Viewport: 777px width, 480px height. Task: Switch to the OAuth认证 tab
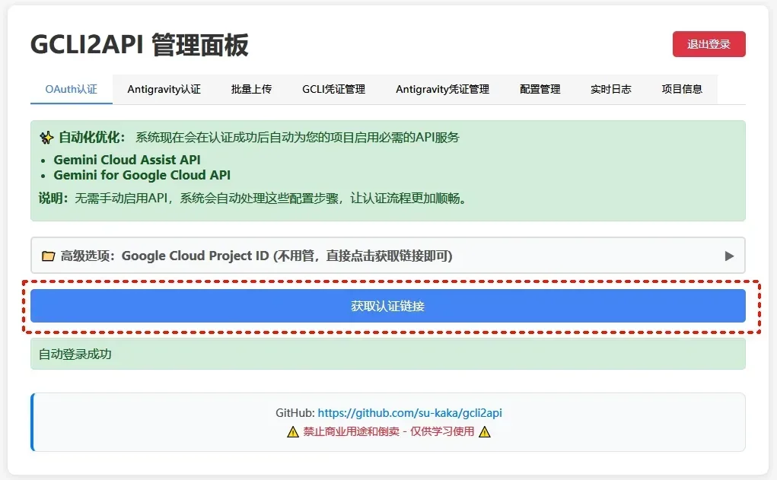pyautogui.click(x=72, y=89)
